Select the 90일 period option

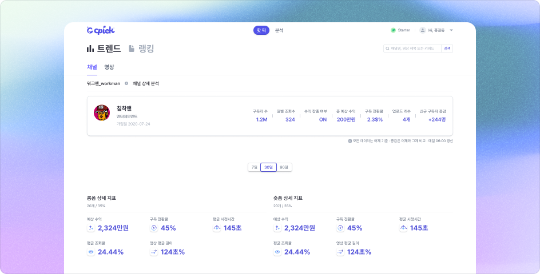pos(284,167)
